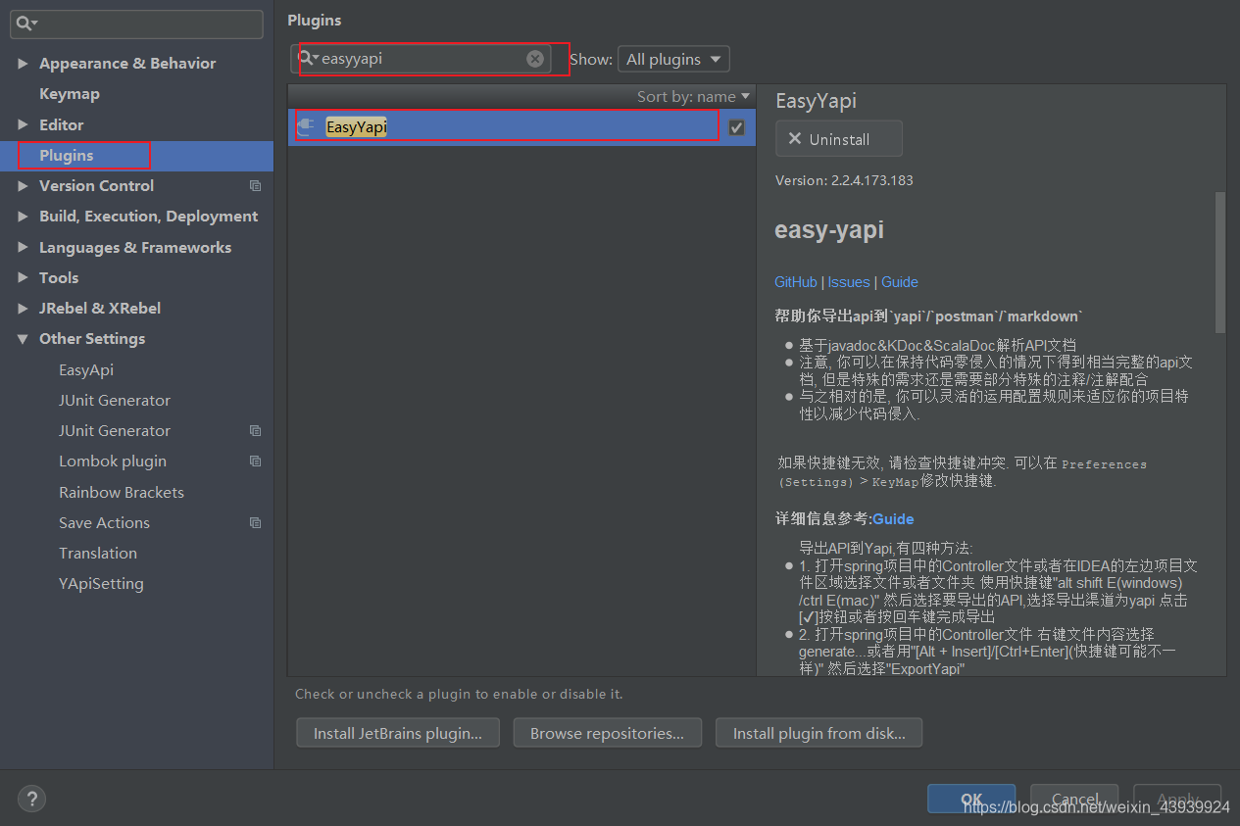Click the easy-yapi heading
The height and width of the screenshot is (826, 1240).
[829, 230]
